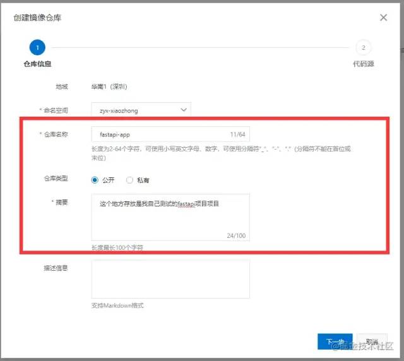Click the 地域 label

pos(62,86)
